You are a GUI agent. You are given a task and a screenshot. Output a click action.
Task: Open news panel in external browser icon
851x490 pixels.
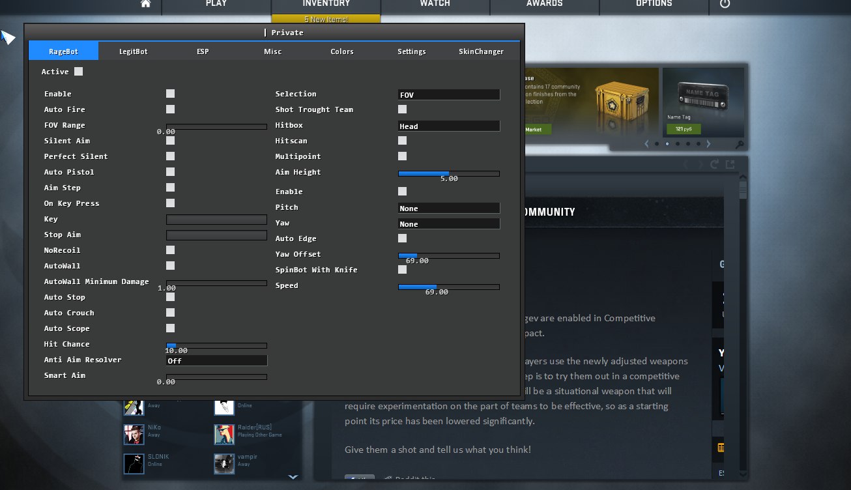click(x=730, y=165)
